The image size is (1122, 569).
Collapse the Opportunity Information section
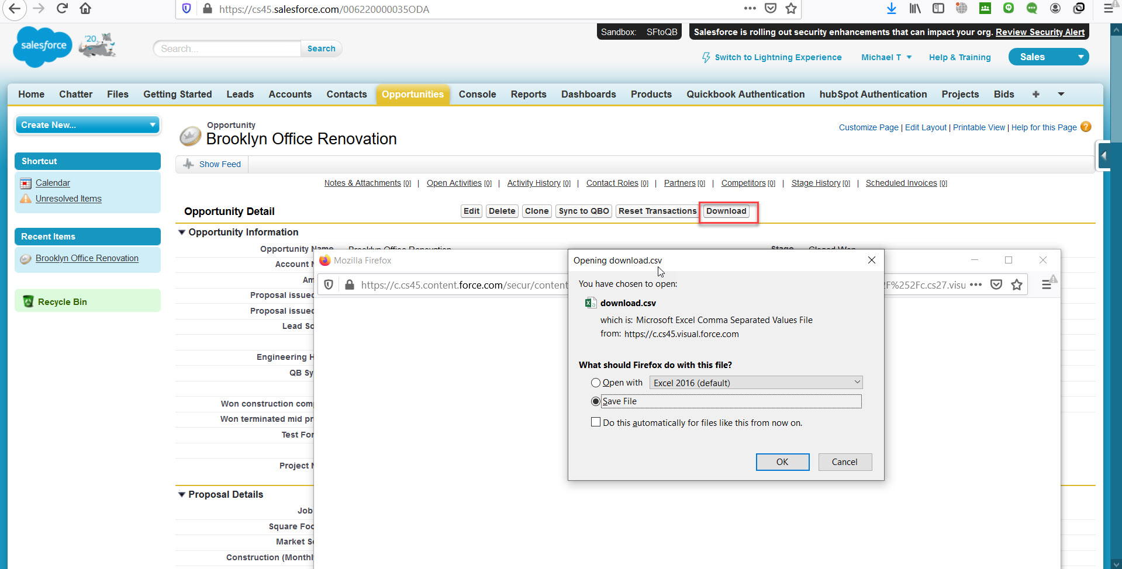tap(182, 233)
